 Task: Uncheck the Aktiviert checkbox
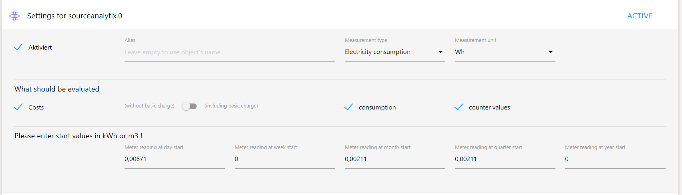[18, 47]
